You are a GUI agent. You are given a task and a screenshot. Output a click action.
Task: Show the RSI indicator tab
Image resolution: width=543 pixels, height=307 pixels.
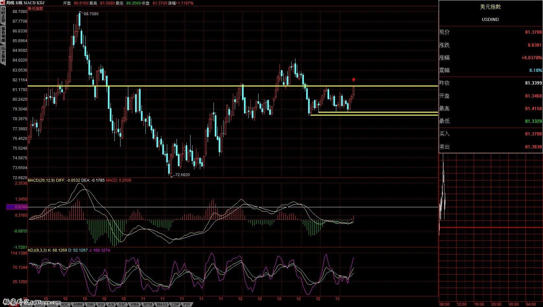101,304
